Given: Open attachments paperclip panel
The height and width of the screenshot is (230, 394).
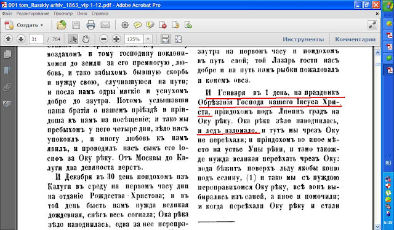Looking at the screenshot, I should pyautogui.click(x=7, y=87).
